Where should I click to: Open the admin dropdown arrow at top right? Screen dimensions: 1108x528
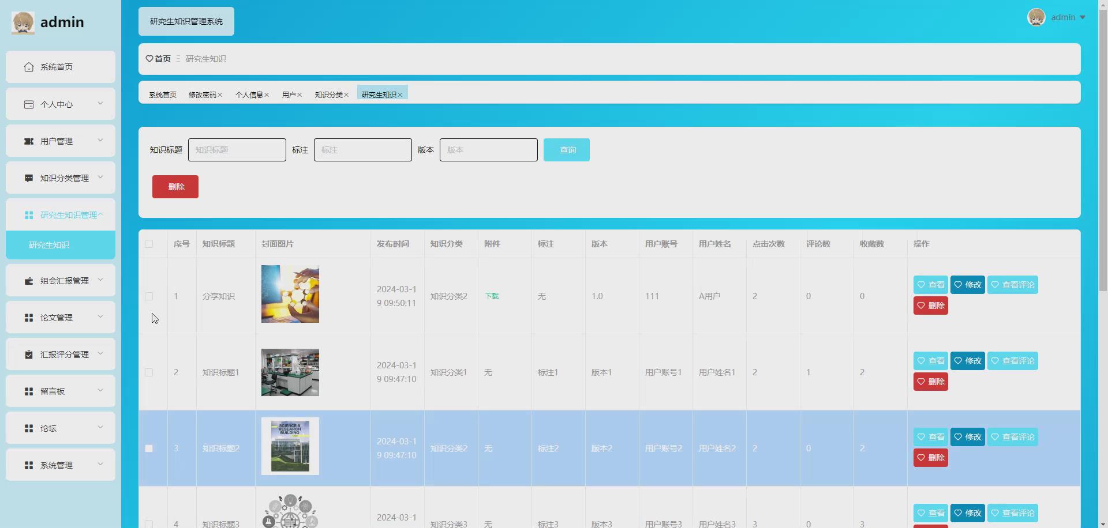point(1083,18)
